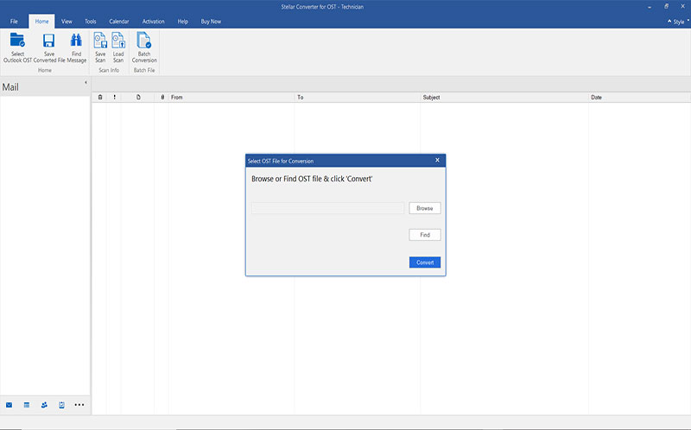Screen dimensions: 691x430
Task: Open the Buy Now tab
Action: pos(211,21)
